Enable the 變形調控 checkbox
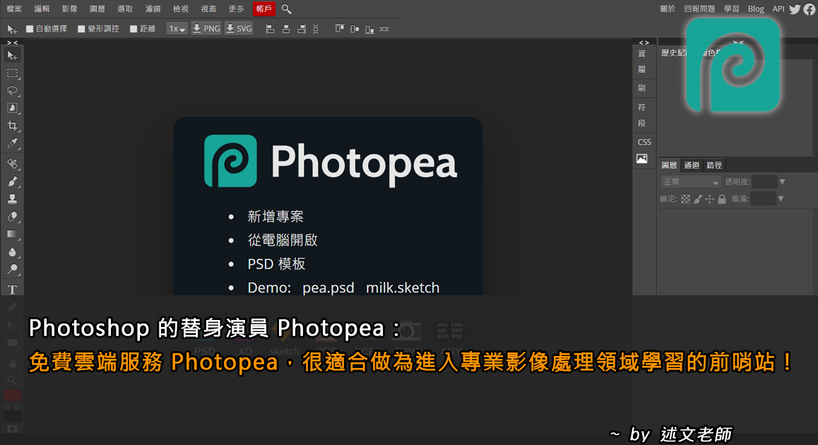The image size is (818, 445). click(81, 29)
